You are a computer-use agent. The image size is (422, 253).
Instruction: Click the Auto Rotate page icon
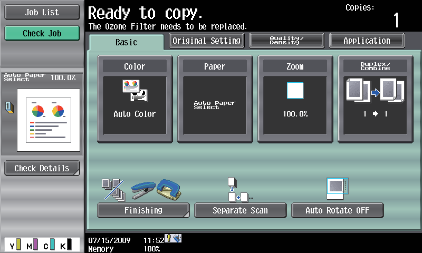click(x=337, y=189)
